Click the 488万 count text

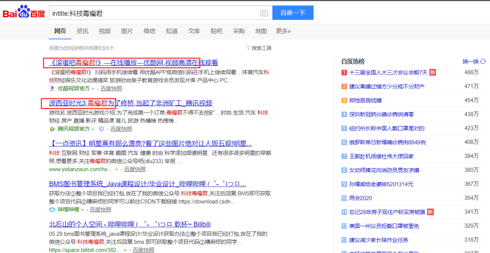click(x=471, y=73)
